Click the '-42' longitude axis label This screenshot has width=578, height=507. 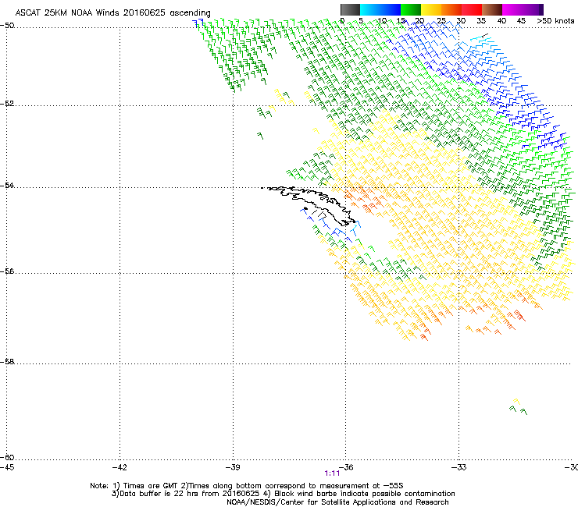[120, 467]
